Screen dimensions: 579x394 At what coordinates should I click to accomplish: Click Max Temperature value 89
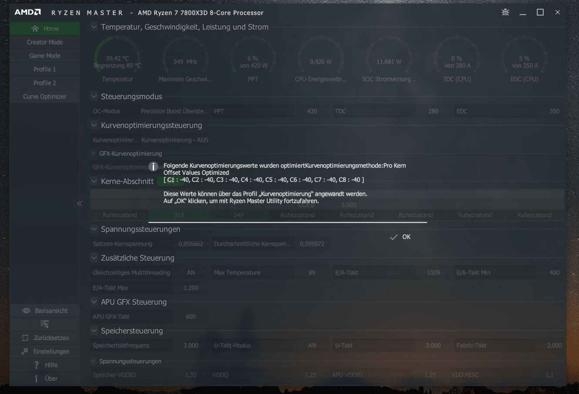[312, 273]
